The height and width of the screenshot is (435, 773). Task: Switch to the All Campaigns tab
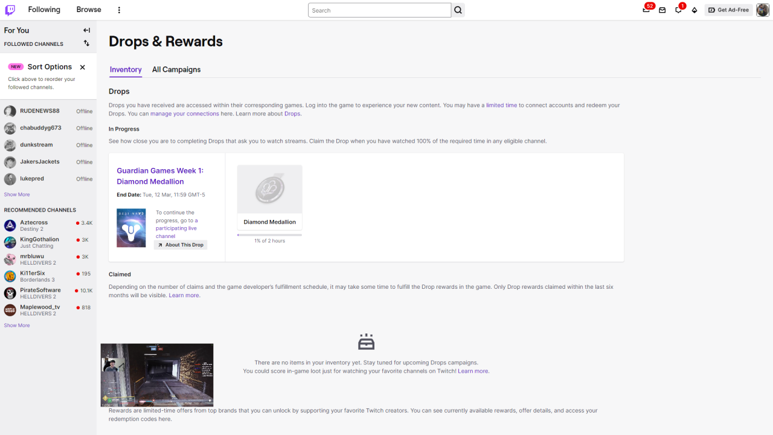(x=176, y=69)
